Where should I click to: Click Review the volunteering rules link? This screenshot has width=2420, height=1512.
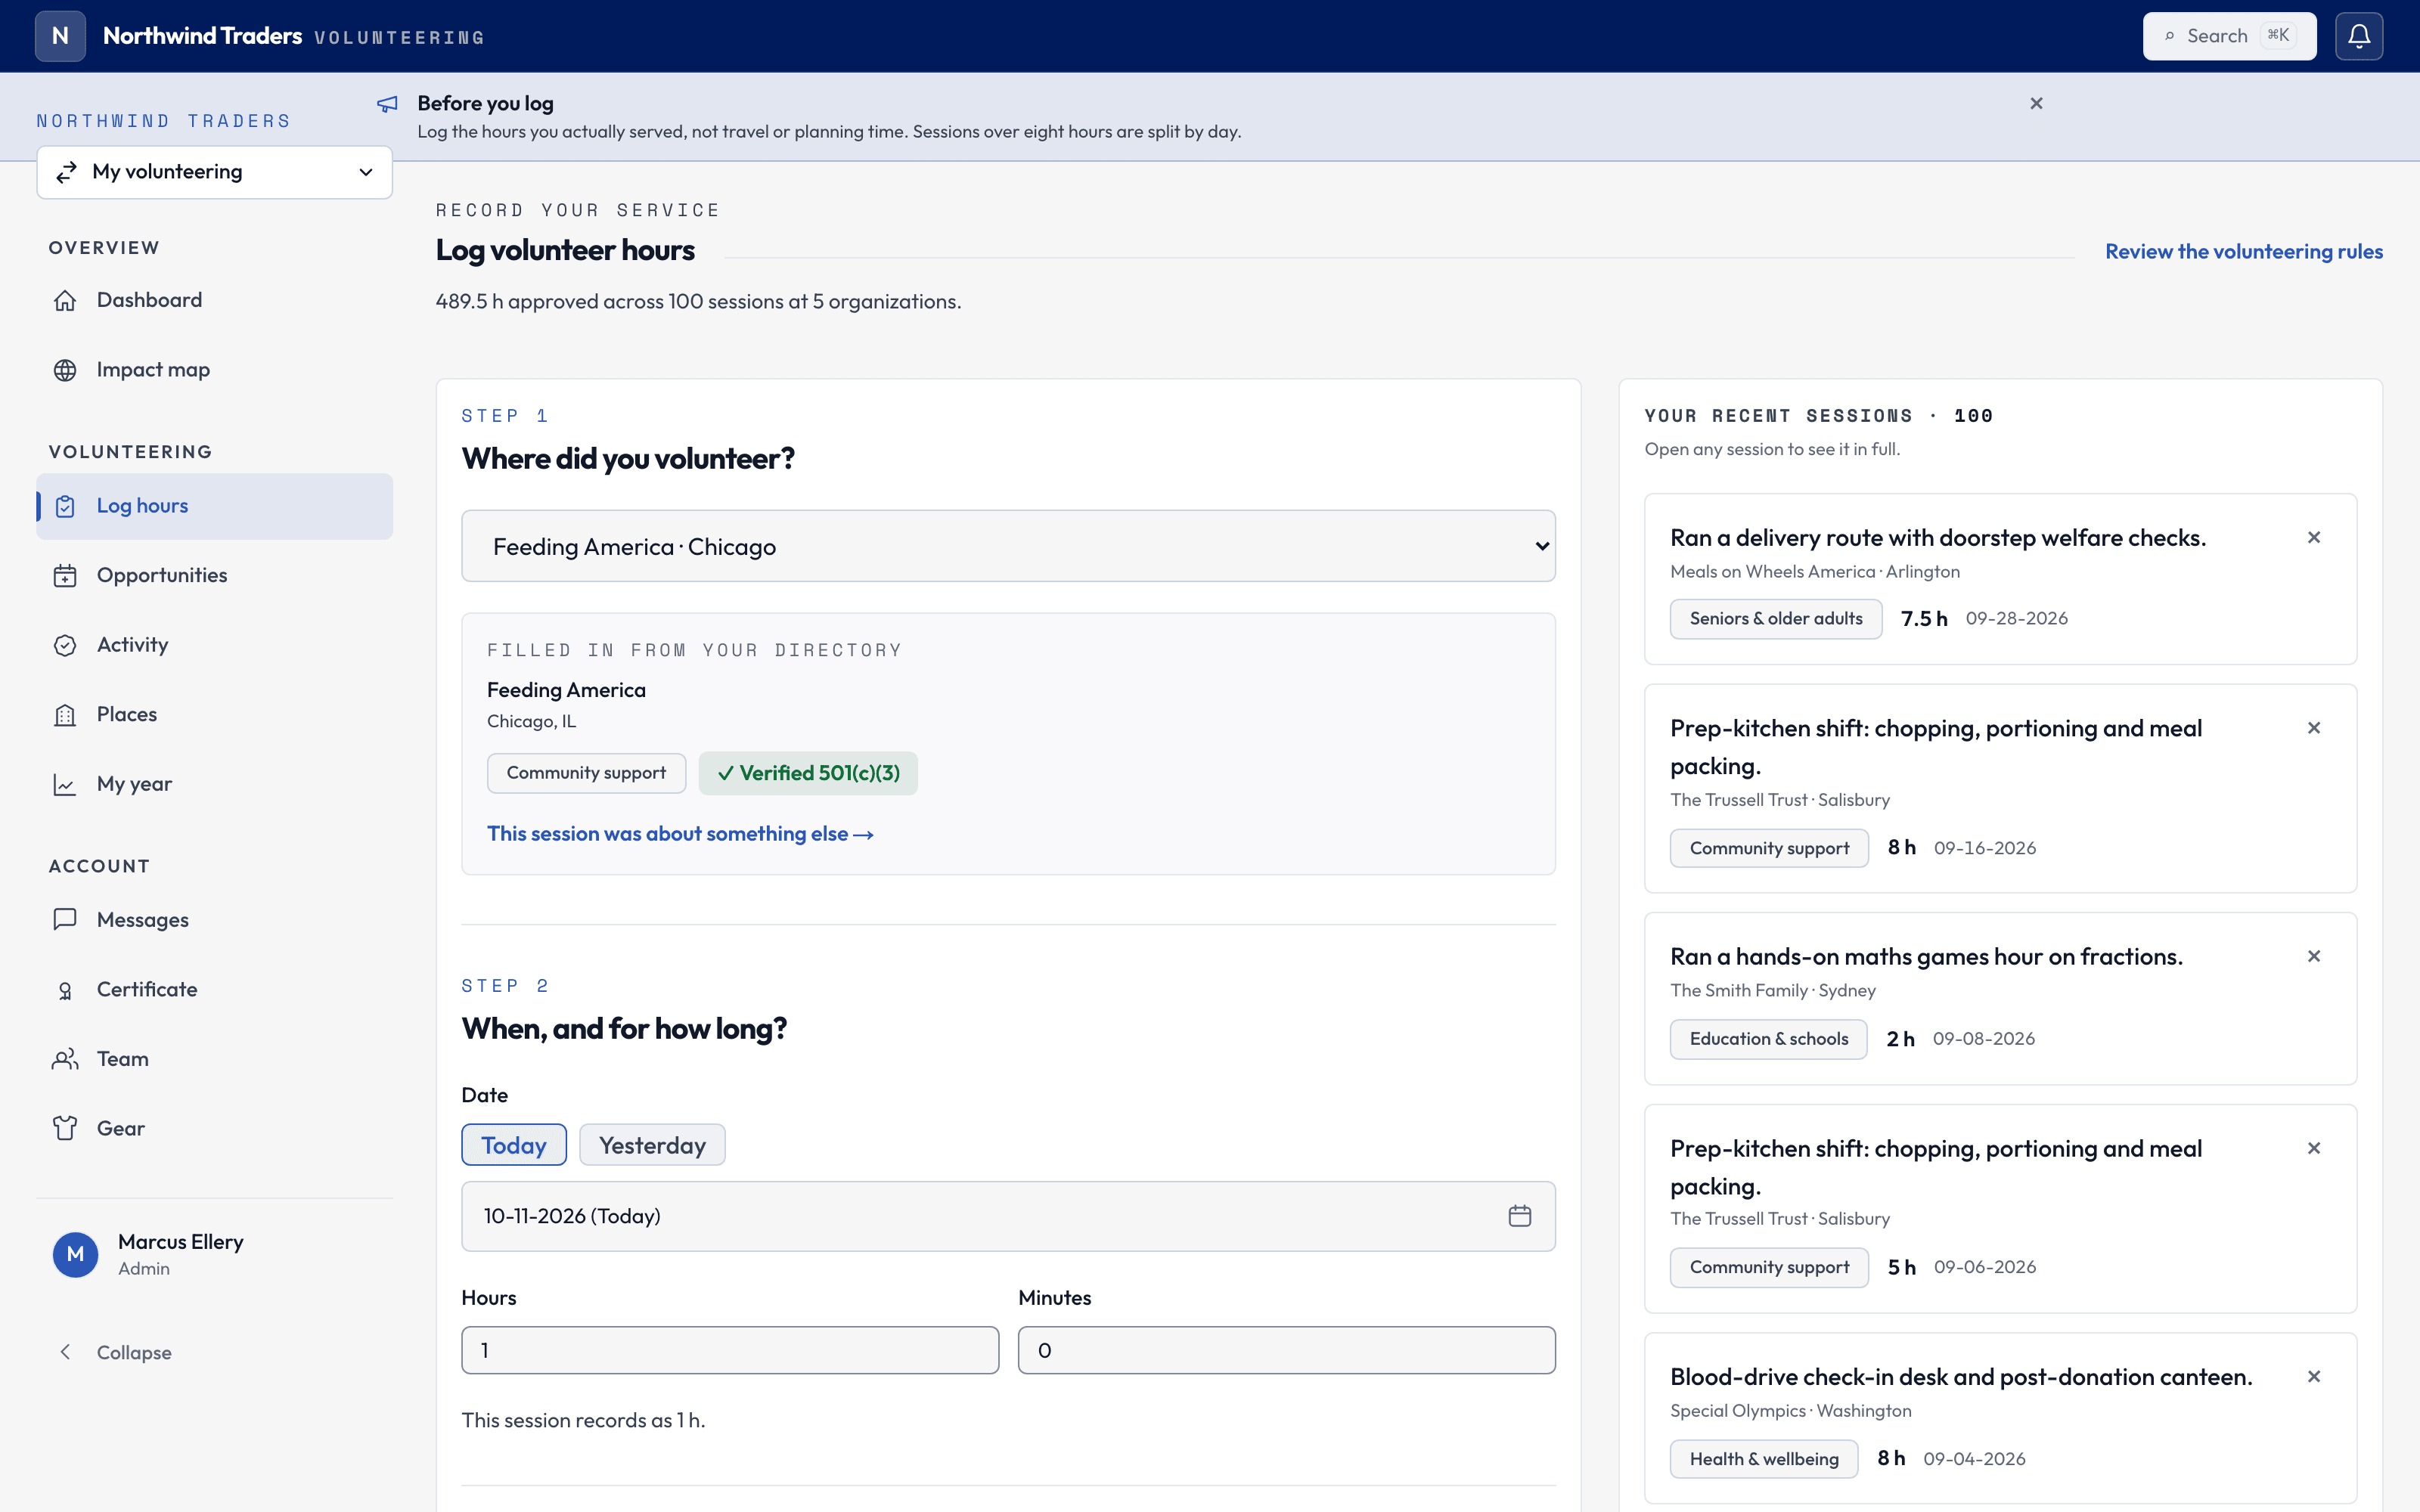2243,251
